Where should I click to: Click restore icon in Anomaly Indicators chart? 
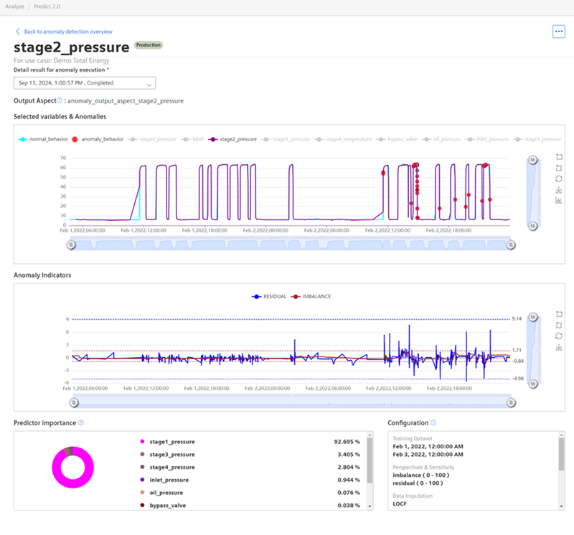pyautogui.click(x=559, y=336)
